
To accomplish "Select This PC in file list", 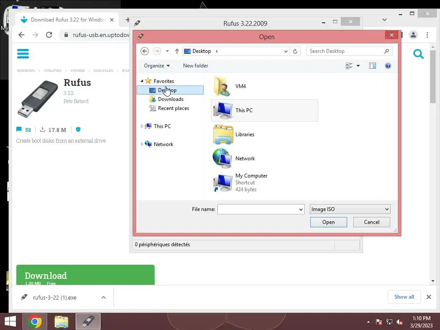I will tap(265, 110).
